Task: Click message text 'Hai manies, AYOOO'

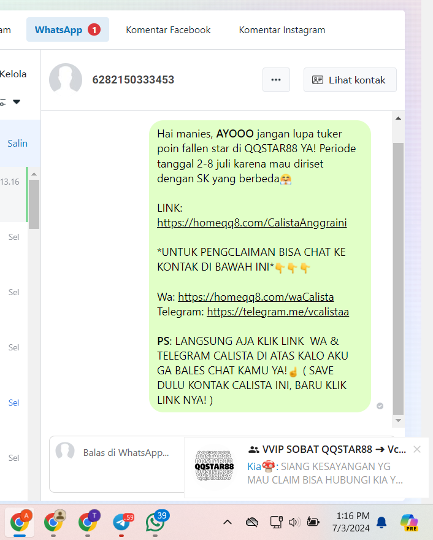Action: click(205, 134)
